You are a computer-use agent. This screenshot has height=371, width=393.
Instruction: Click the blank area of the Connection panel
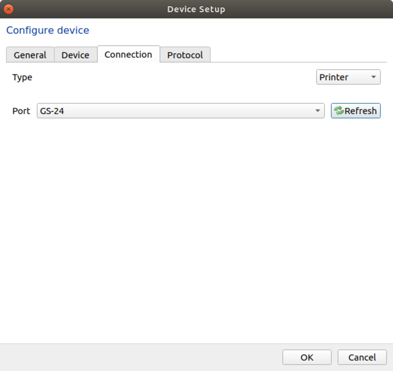pyautogui.click(x=196, y=225)
